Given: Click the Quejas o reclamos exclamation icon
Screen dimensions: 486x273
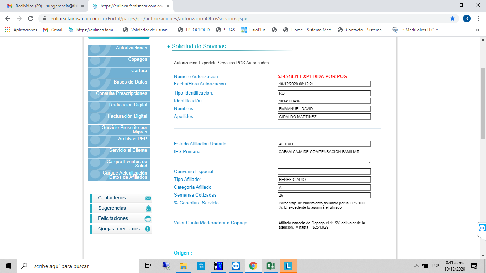Looking at the screenshot, I should (x=148, y=229).
